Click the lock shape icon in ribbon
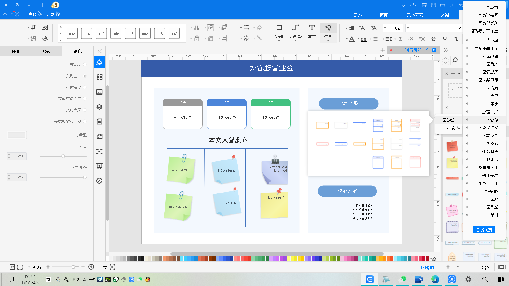This screenshot has height=286, width=509. coord(197,39)
